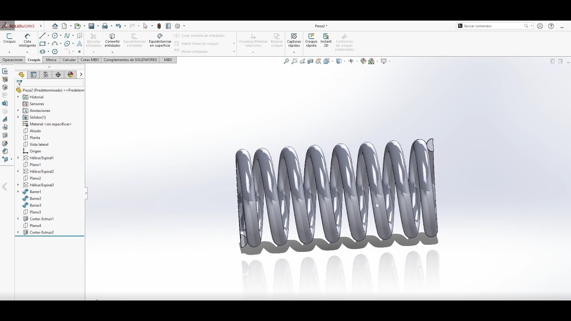Select the Text sketch tool
This screenshot has width=571, height=321.
(79, 44)
